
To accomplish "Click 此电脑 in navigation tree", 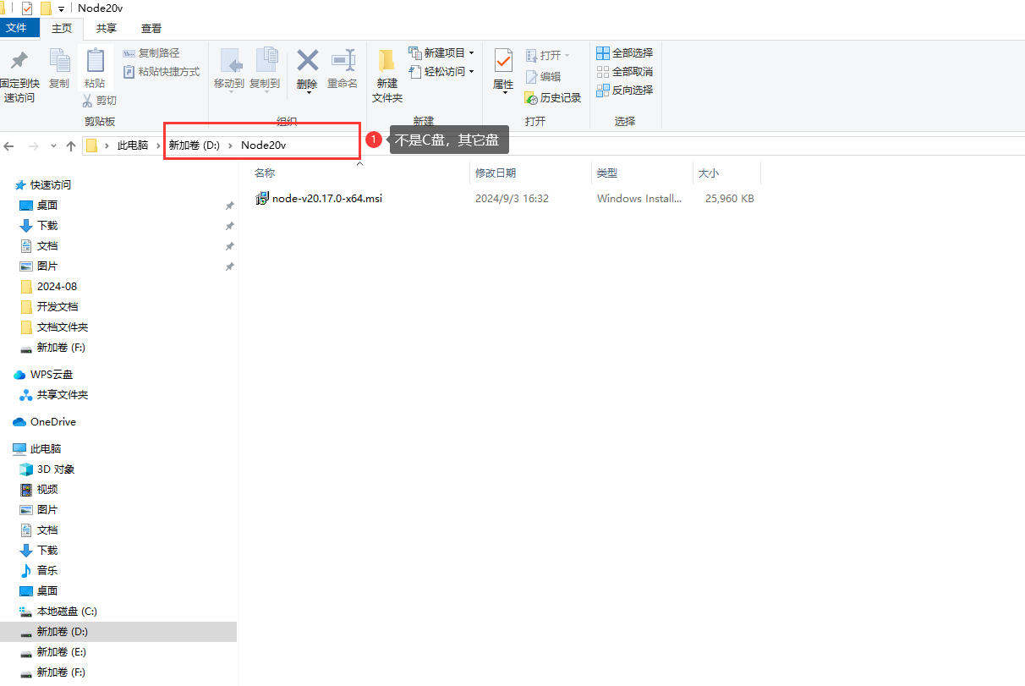I will [x=46, y=449].
